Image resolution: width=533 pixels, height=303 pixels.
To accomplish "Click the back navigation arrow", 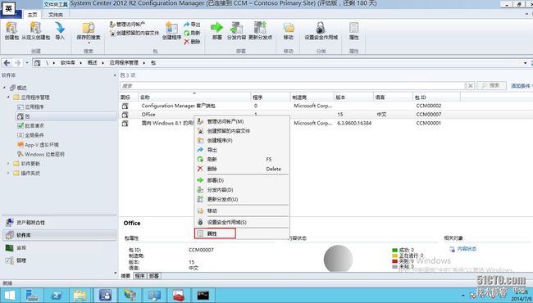I will pyautogui.click(x=7, y=63).
